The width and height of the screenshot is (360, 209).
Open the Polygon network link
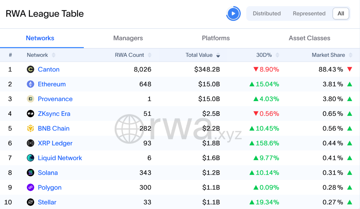pyautogui.click(x=50, y=187)
